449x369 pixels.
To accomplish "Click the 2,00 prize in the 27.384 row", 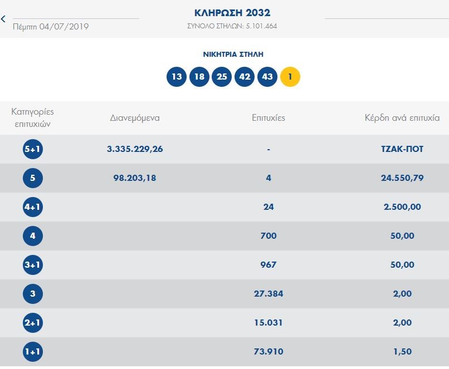I will tap(402, 293).
